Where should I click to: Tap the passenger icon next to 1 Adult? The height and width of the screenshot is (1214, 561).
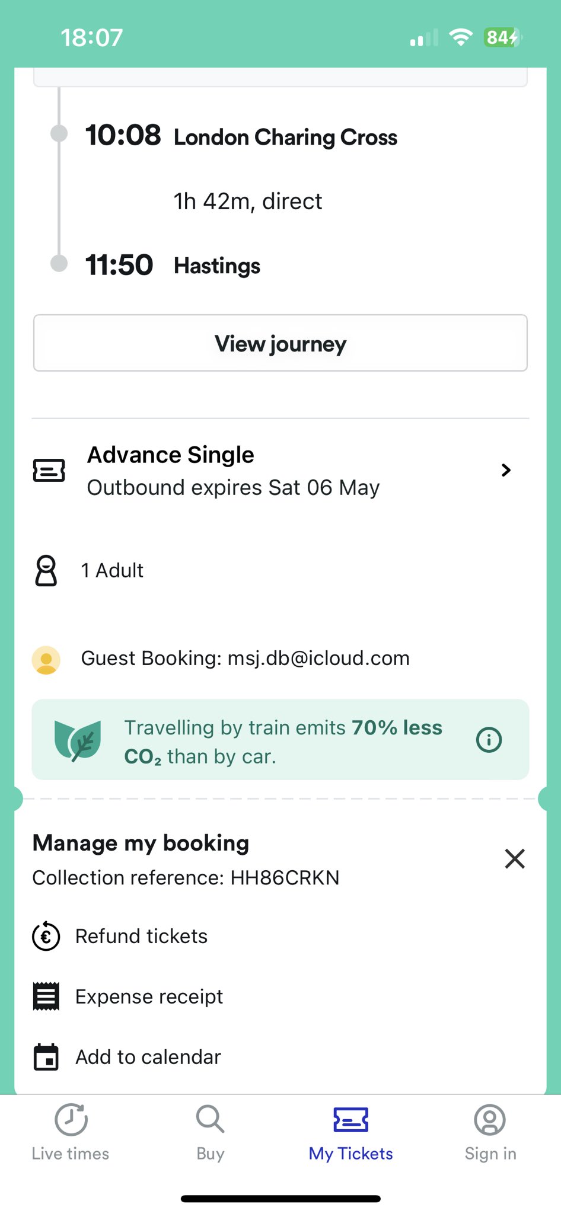[x=46, y=570]
